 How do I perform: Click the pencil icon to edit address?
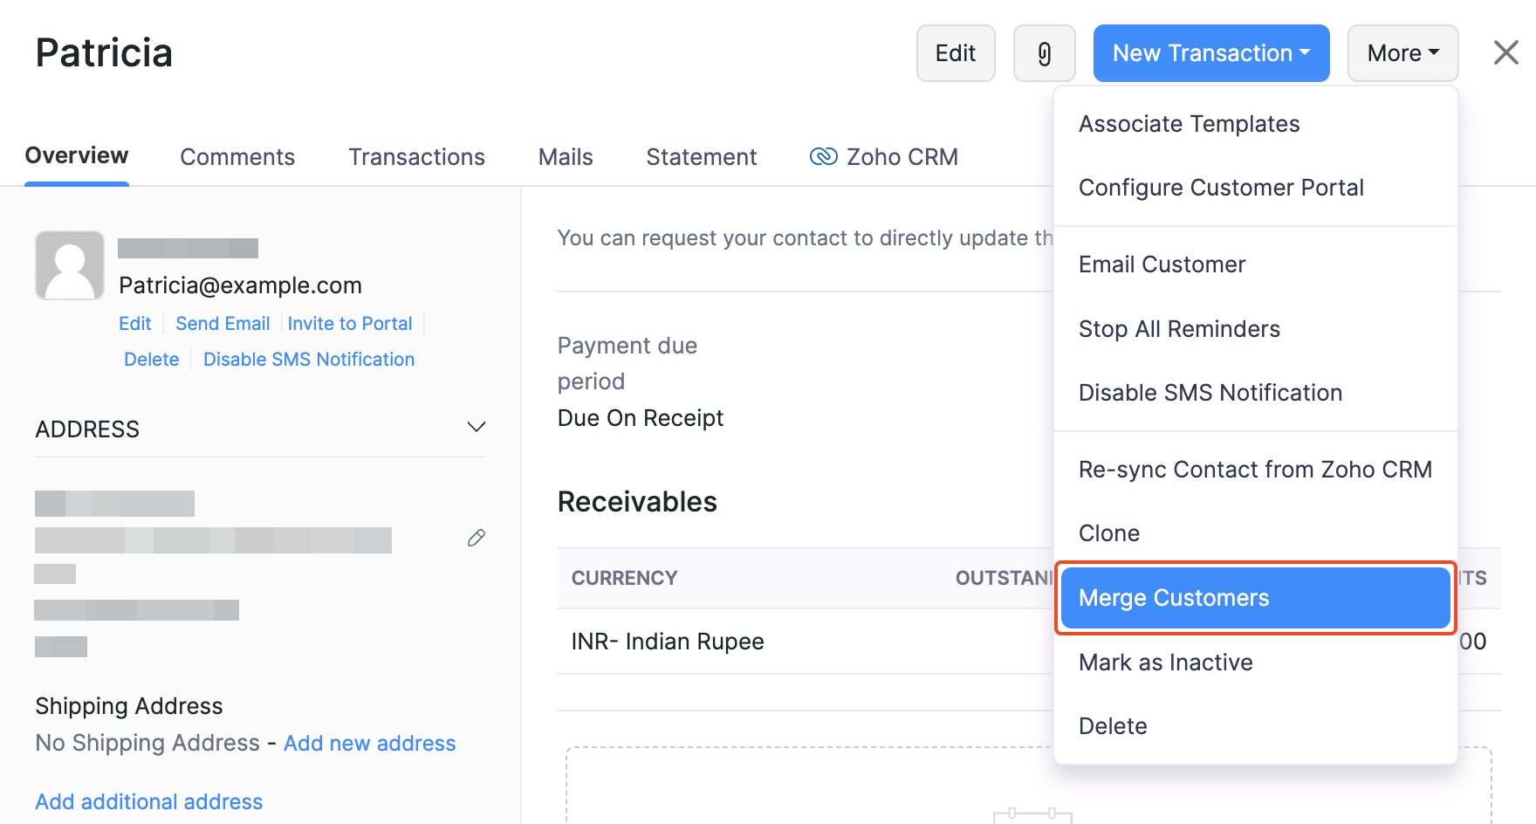tap(476, 538)
